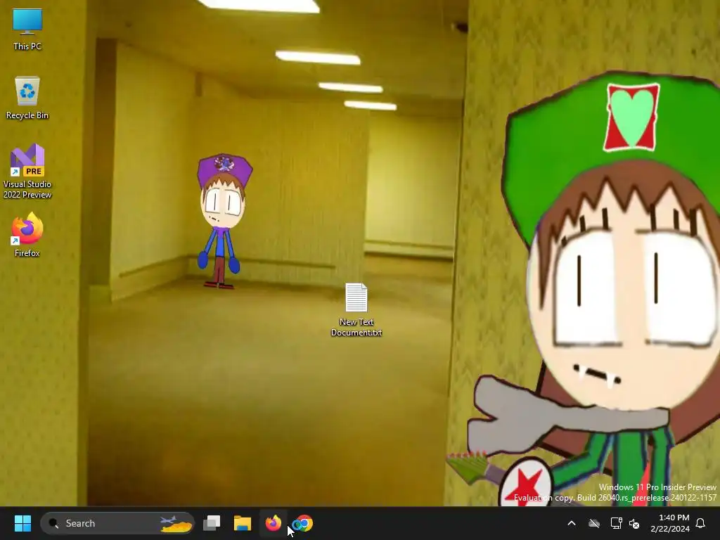Image resolution: width=720 pixels, height=540 pixels.
Task: Expand hidden system tray icons chevron
Action: click(x=572, y=523)
